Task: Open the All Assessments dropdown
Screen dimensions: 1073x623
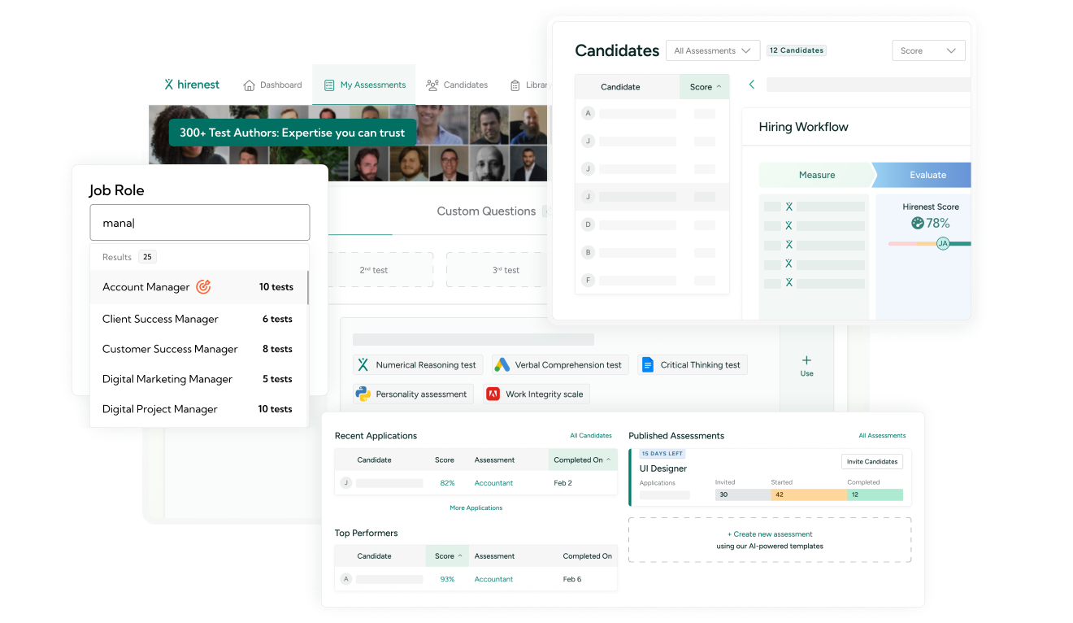Action: click(x=712, y=50)
